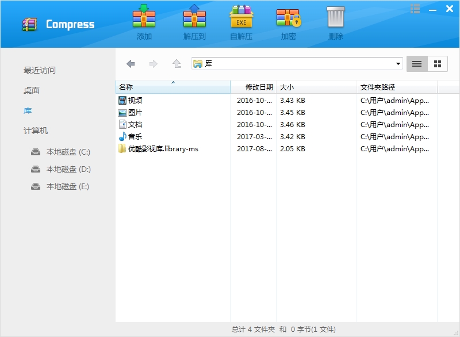Click the 3.45 KB size cell
460x337 pixels.
point(293,113)
